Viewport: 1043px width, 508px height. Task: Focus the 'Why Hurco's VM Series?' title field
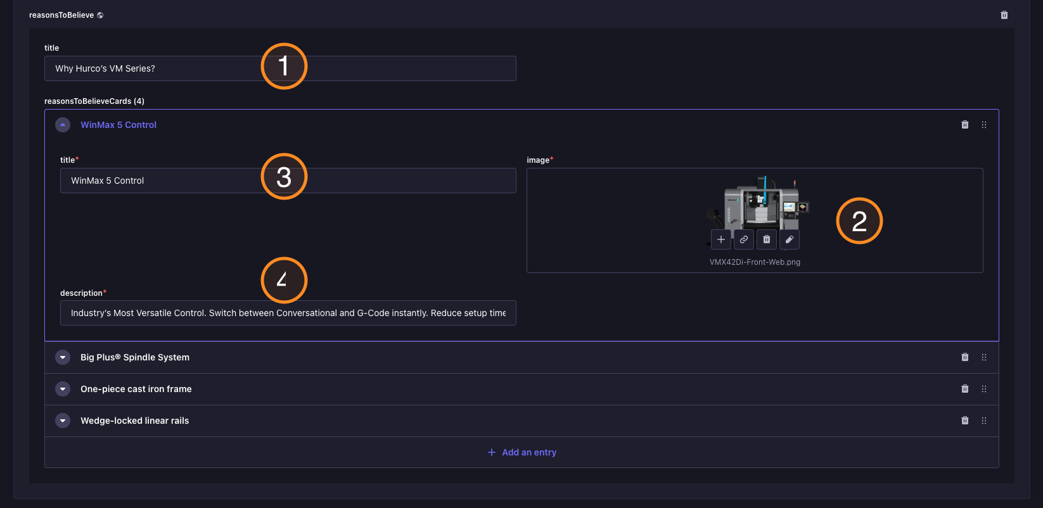(280, 68)
